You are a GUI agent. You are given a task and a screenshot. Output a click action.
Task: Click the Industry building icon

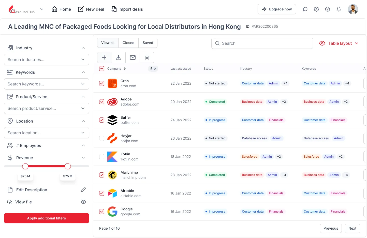(x=10, y=48)
